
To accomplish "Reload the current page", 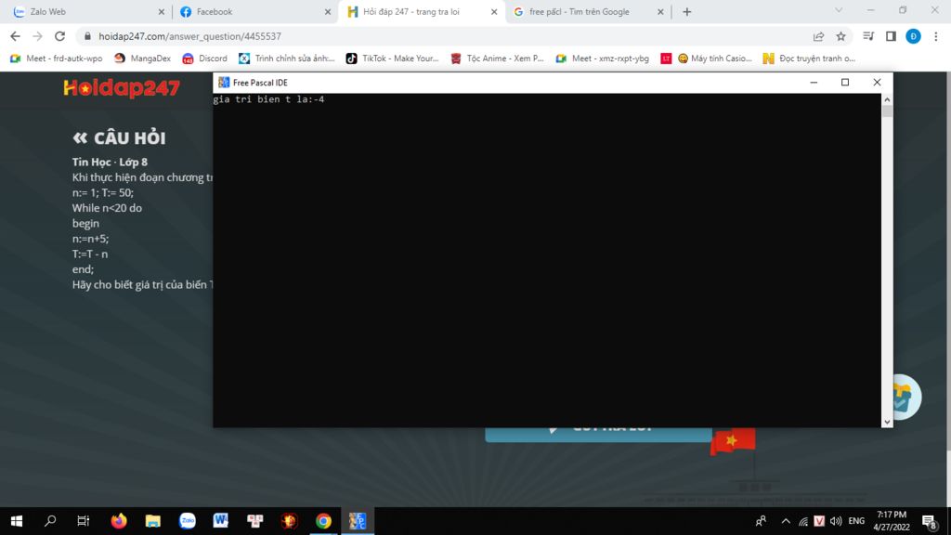I will [59, 36].
